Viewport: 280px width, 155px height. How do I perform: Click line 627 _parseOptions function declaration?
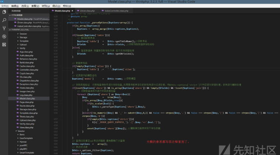tap(100, 22)
